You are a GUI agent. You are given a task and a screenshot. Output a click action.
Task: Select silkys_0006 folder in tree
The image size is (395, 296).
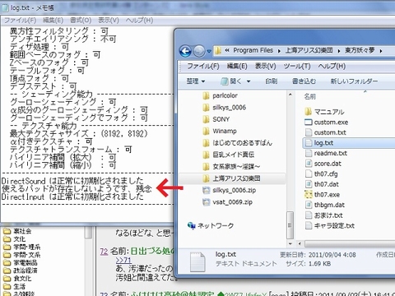click(x=224, y=108)
